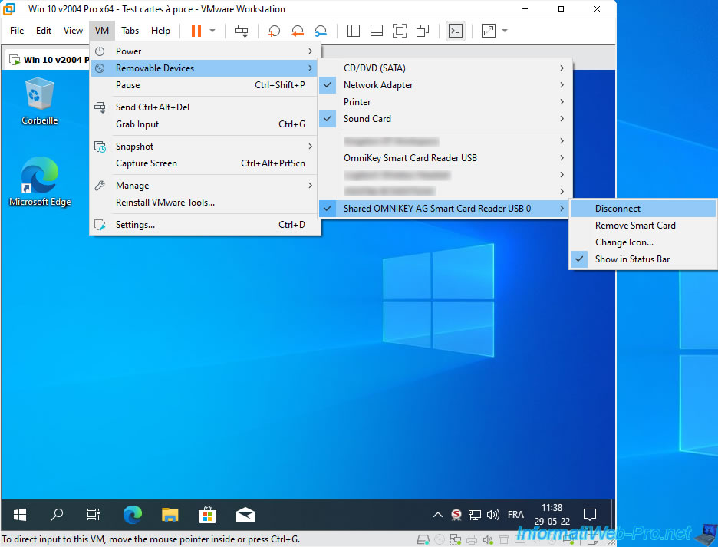Open the File menu
718x547 pixels.
pyautogui.click(x=17, y=31)
